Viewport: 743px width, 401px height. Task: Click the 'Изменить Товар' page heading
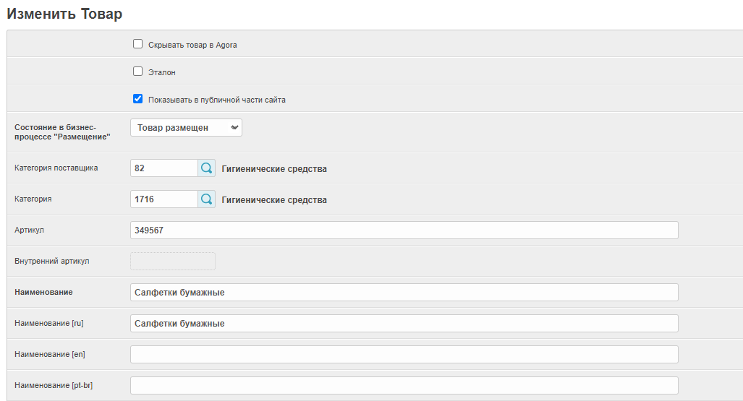pyautogui.click(x=64, y=14)
